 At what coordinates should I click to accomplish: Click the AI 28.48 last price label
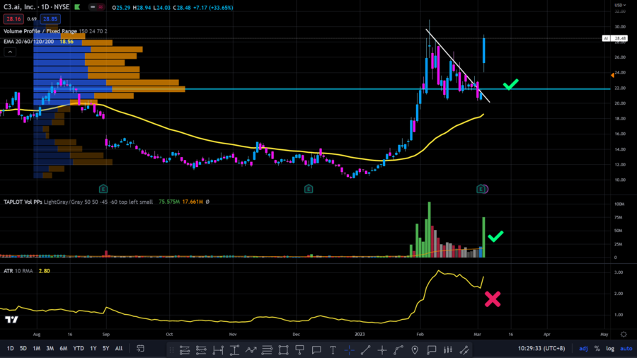[x=614, y=38]
